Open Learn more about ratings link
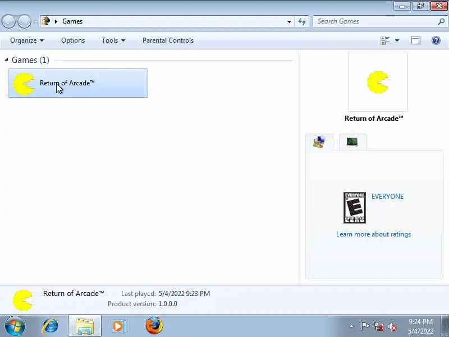 (x=373, y=234)
